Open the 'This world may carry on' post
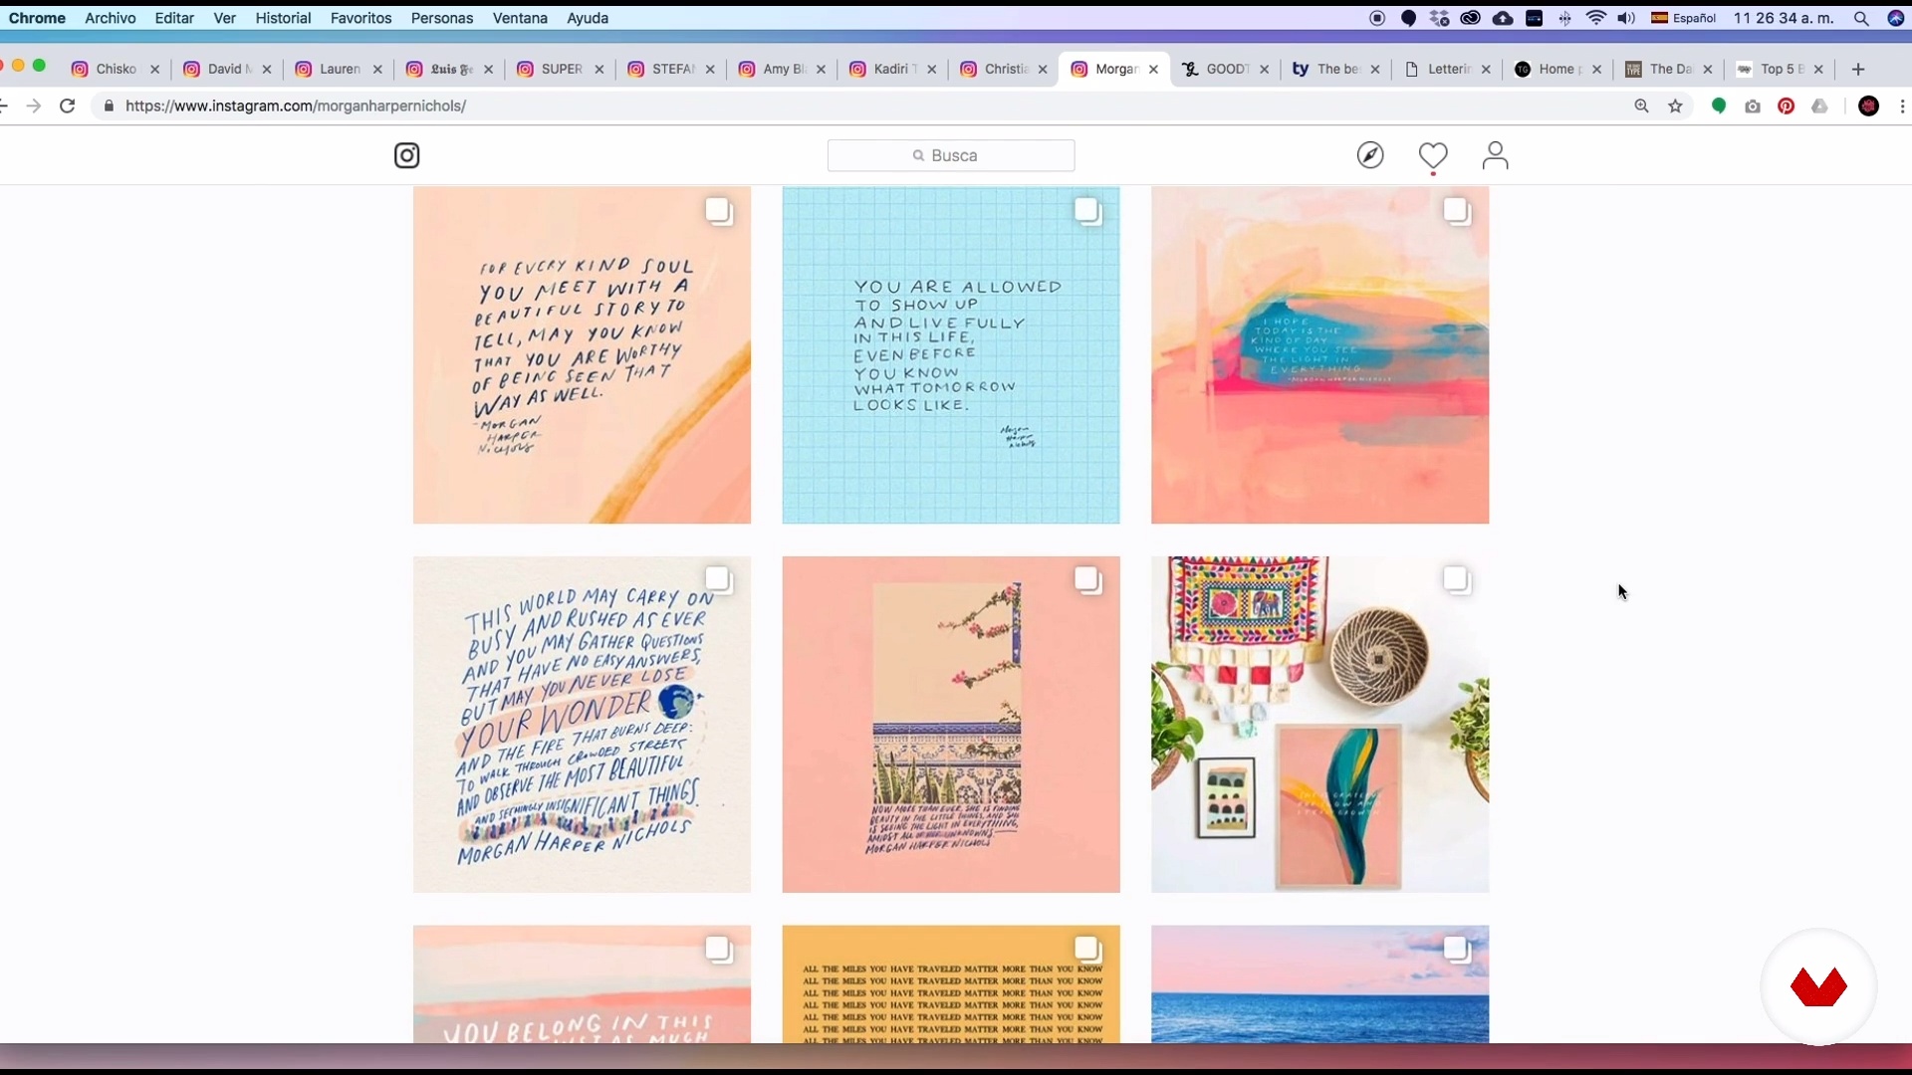Viewport: 1912px width, 1075px height. [x=582, y=725]
